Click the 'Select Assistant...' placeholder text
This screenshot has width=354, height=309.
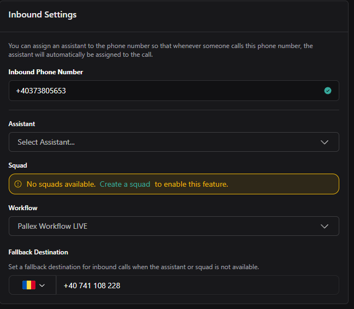pos(46,142)
